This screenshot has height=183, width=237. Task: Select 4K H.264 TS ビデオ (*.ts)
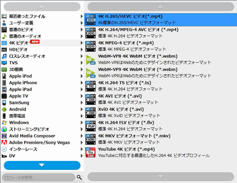tap(160, 86)
